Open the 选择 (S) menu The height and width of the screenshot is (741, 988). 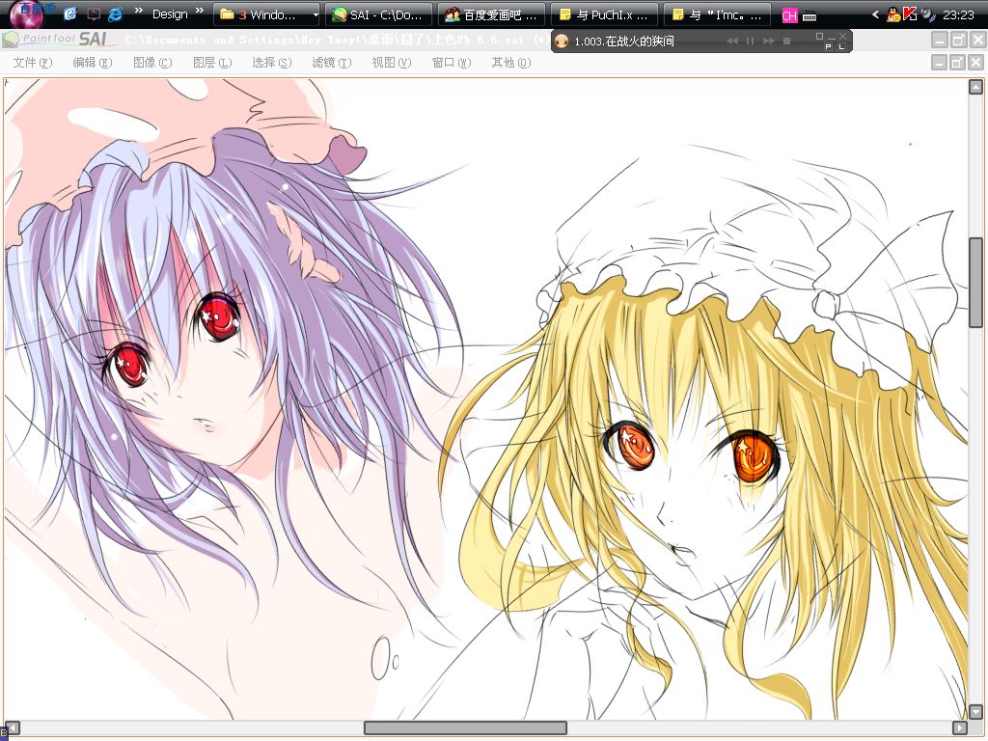click(271, 63)
